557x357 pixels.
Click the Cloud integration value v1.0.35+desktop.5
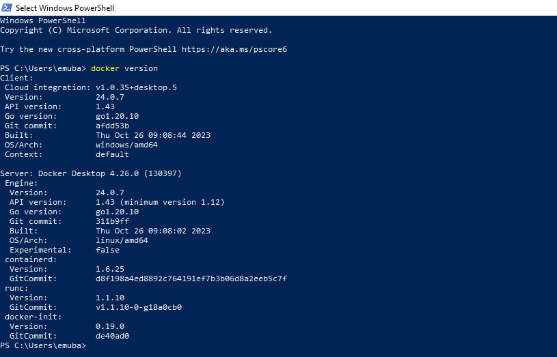tap(136, 87)
